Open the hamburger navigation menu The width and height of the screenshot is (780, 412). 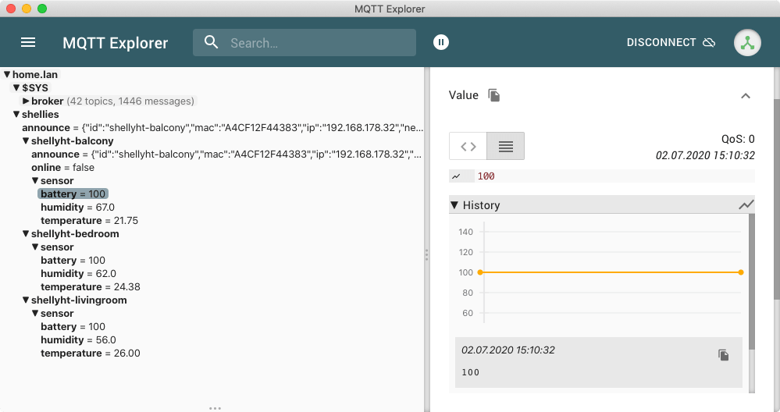click(28, 43)
